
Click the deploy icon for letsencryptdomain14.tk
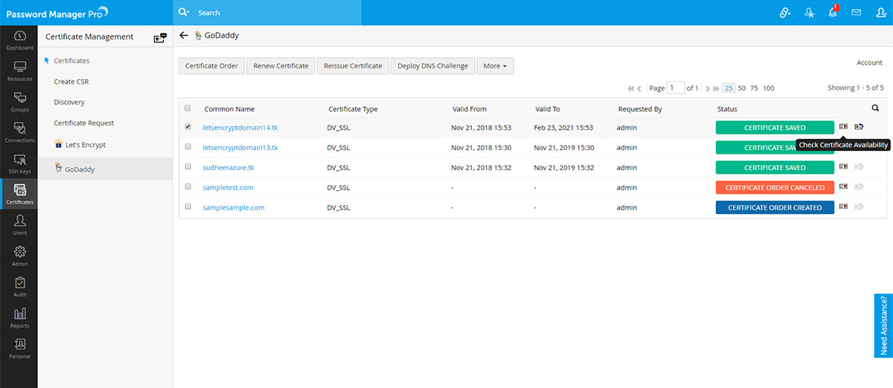pos(859,127)
